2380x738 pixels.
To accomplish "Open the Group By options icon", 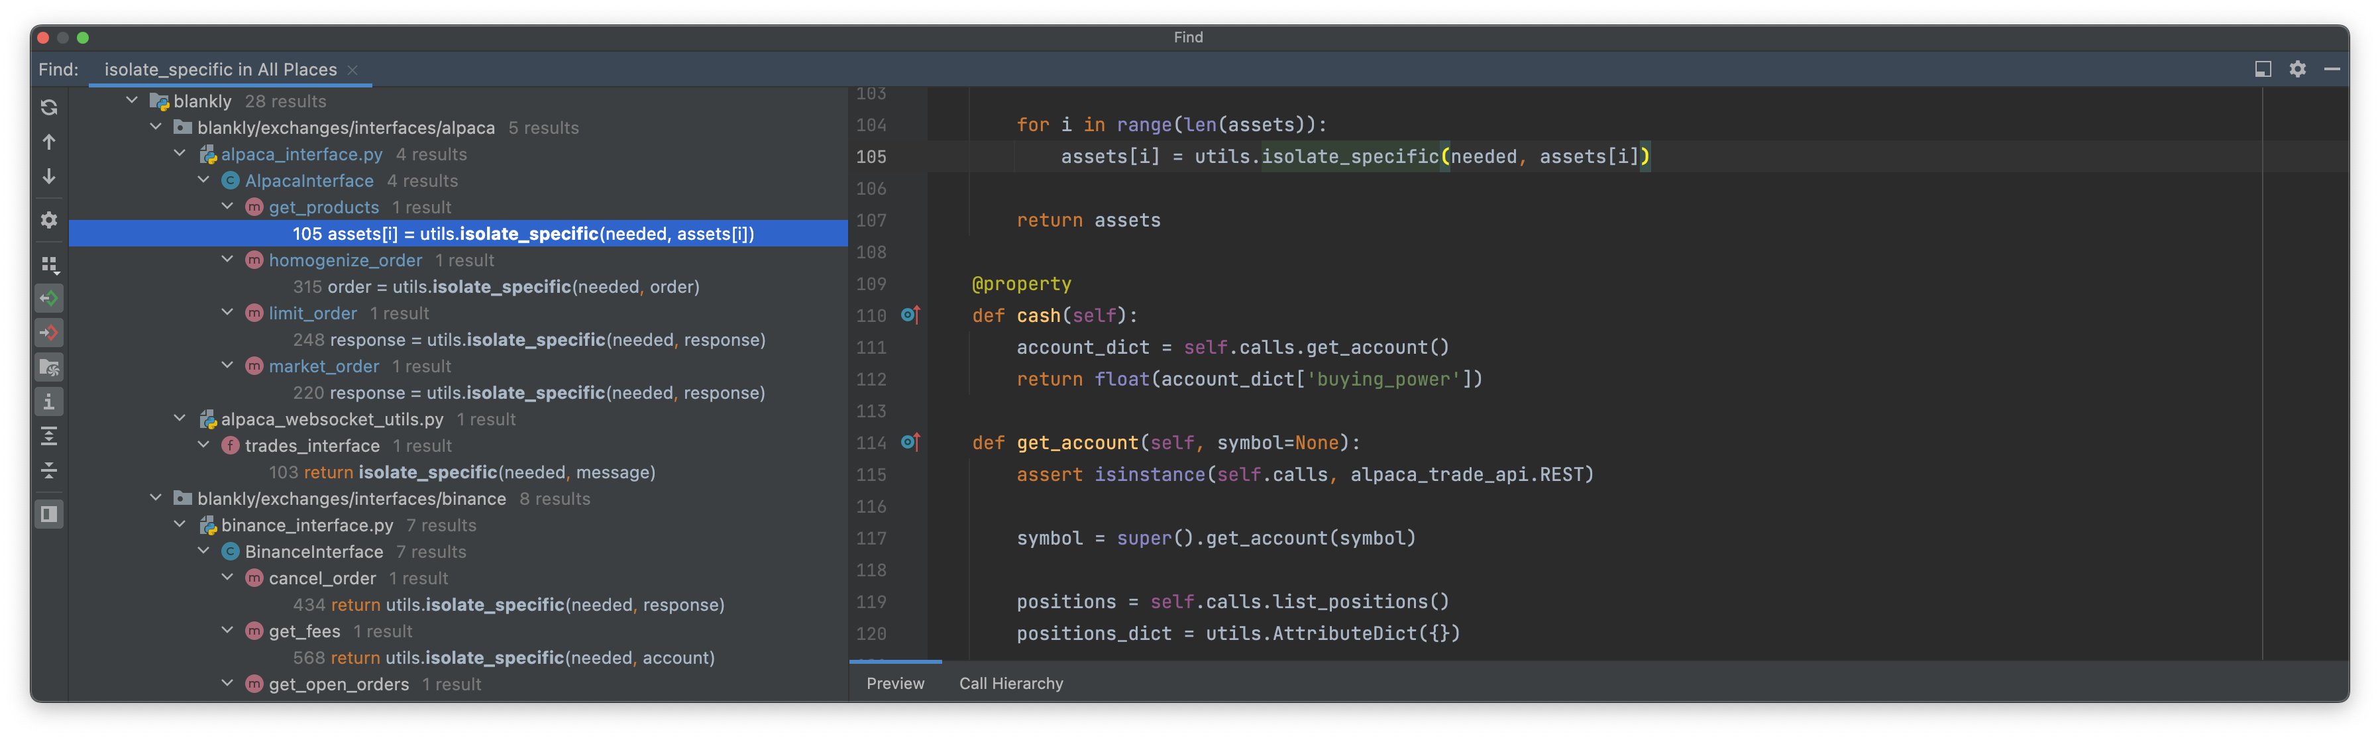I will (x=49, y=265).
